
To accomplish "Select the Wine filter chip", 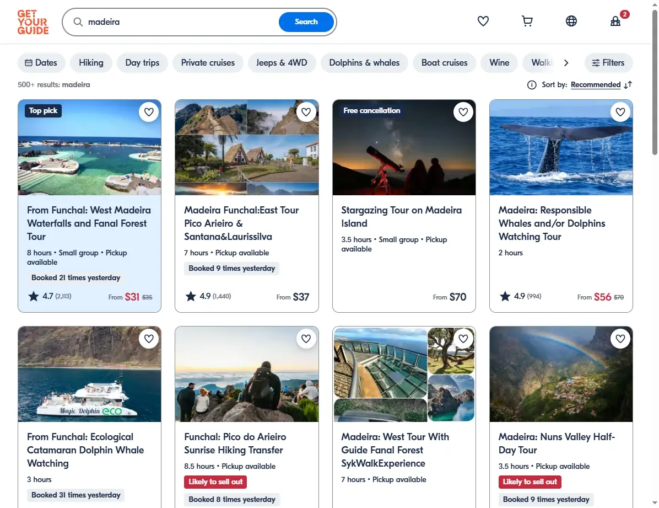I will pos(499,63).
